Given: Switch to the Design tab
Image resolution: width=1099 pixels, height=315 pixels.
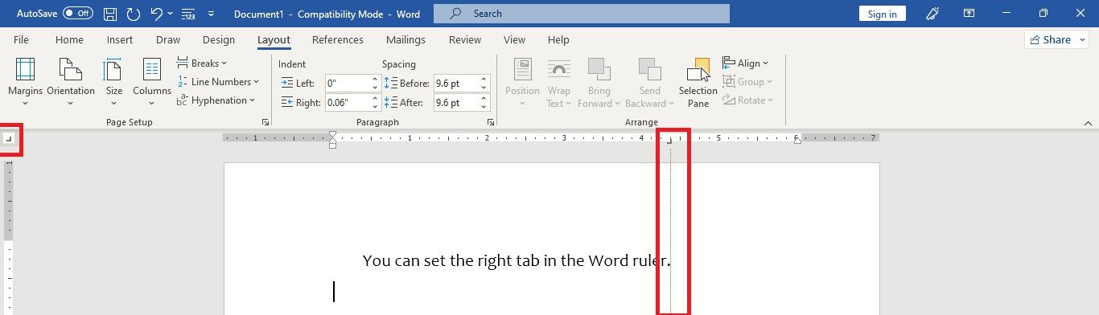Looking at the screenshot, I should point(219,39).
